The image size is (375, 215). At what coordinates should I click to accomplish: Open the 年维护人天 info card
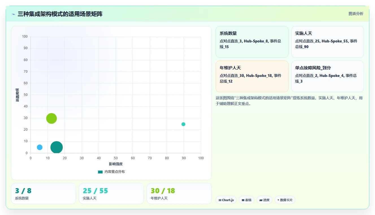(x=252, y=76)
